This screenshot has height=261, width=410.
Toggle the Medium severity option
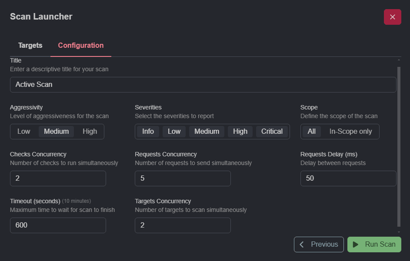click(x=207, y=131)
